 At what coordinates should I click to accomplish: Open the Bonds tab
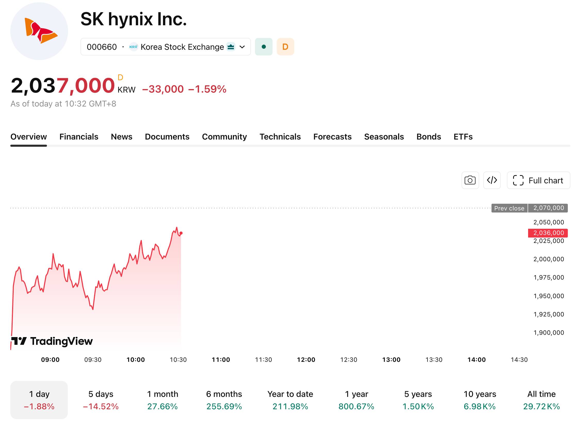[x=429, y=137]
